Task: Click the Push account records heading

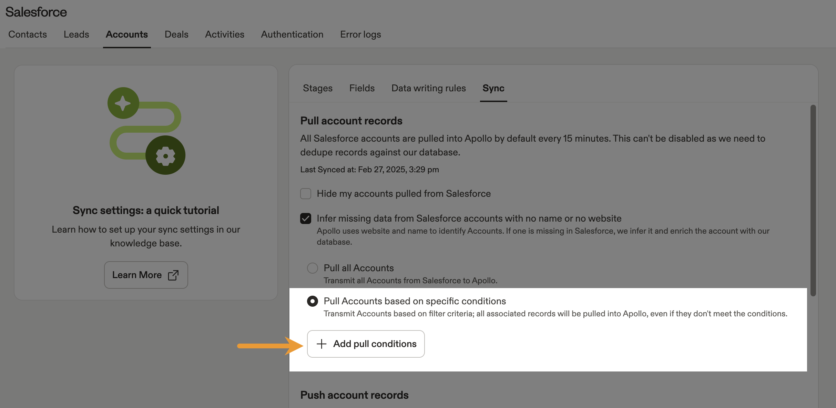Action: 354,395
